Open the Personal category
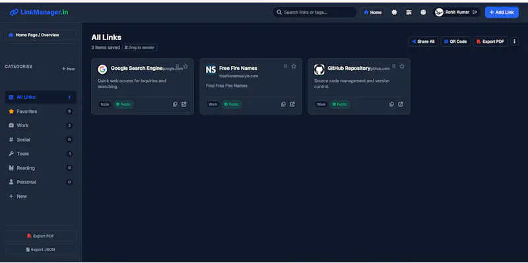 coord(40,182)
